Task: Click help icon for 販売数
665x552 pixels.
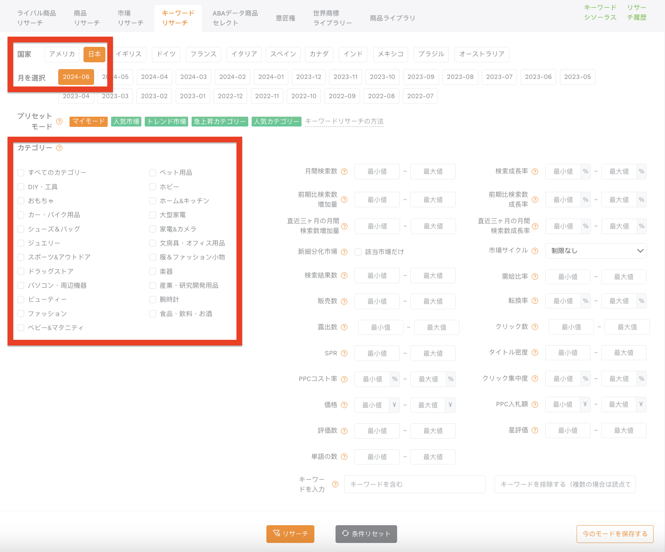Action: click(x=344, y=301)
